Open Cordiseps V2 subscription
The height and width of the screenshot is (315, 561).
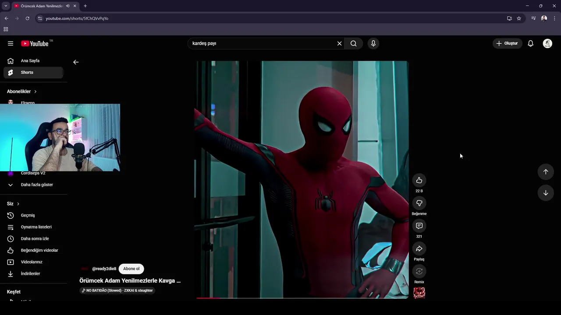tap(33, 173)
